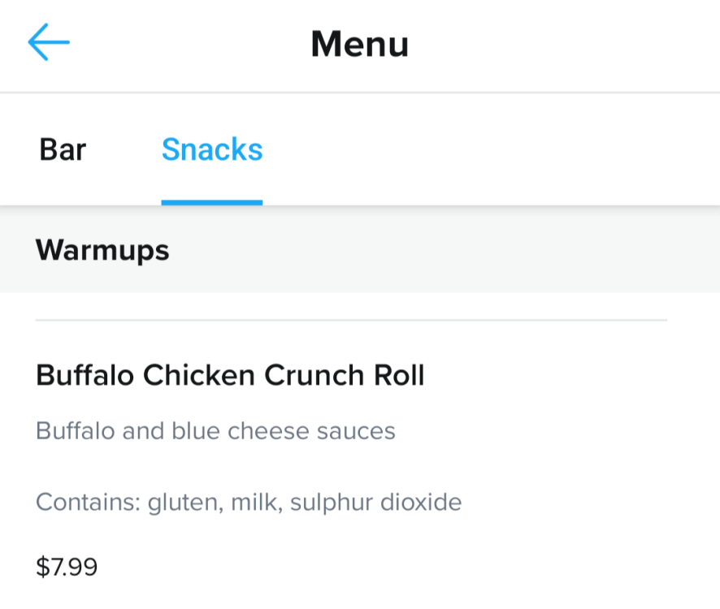Click the word Chicken in item title
The height and width of the screenshot is (609, 720).
pos(199,375)
